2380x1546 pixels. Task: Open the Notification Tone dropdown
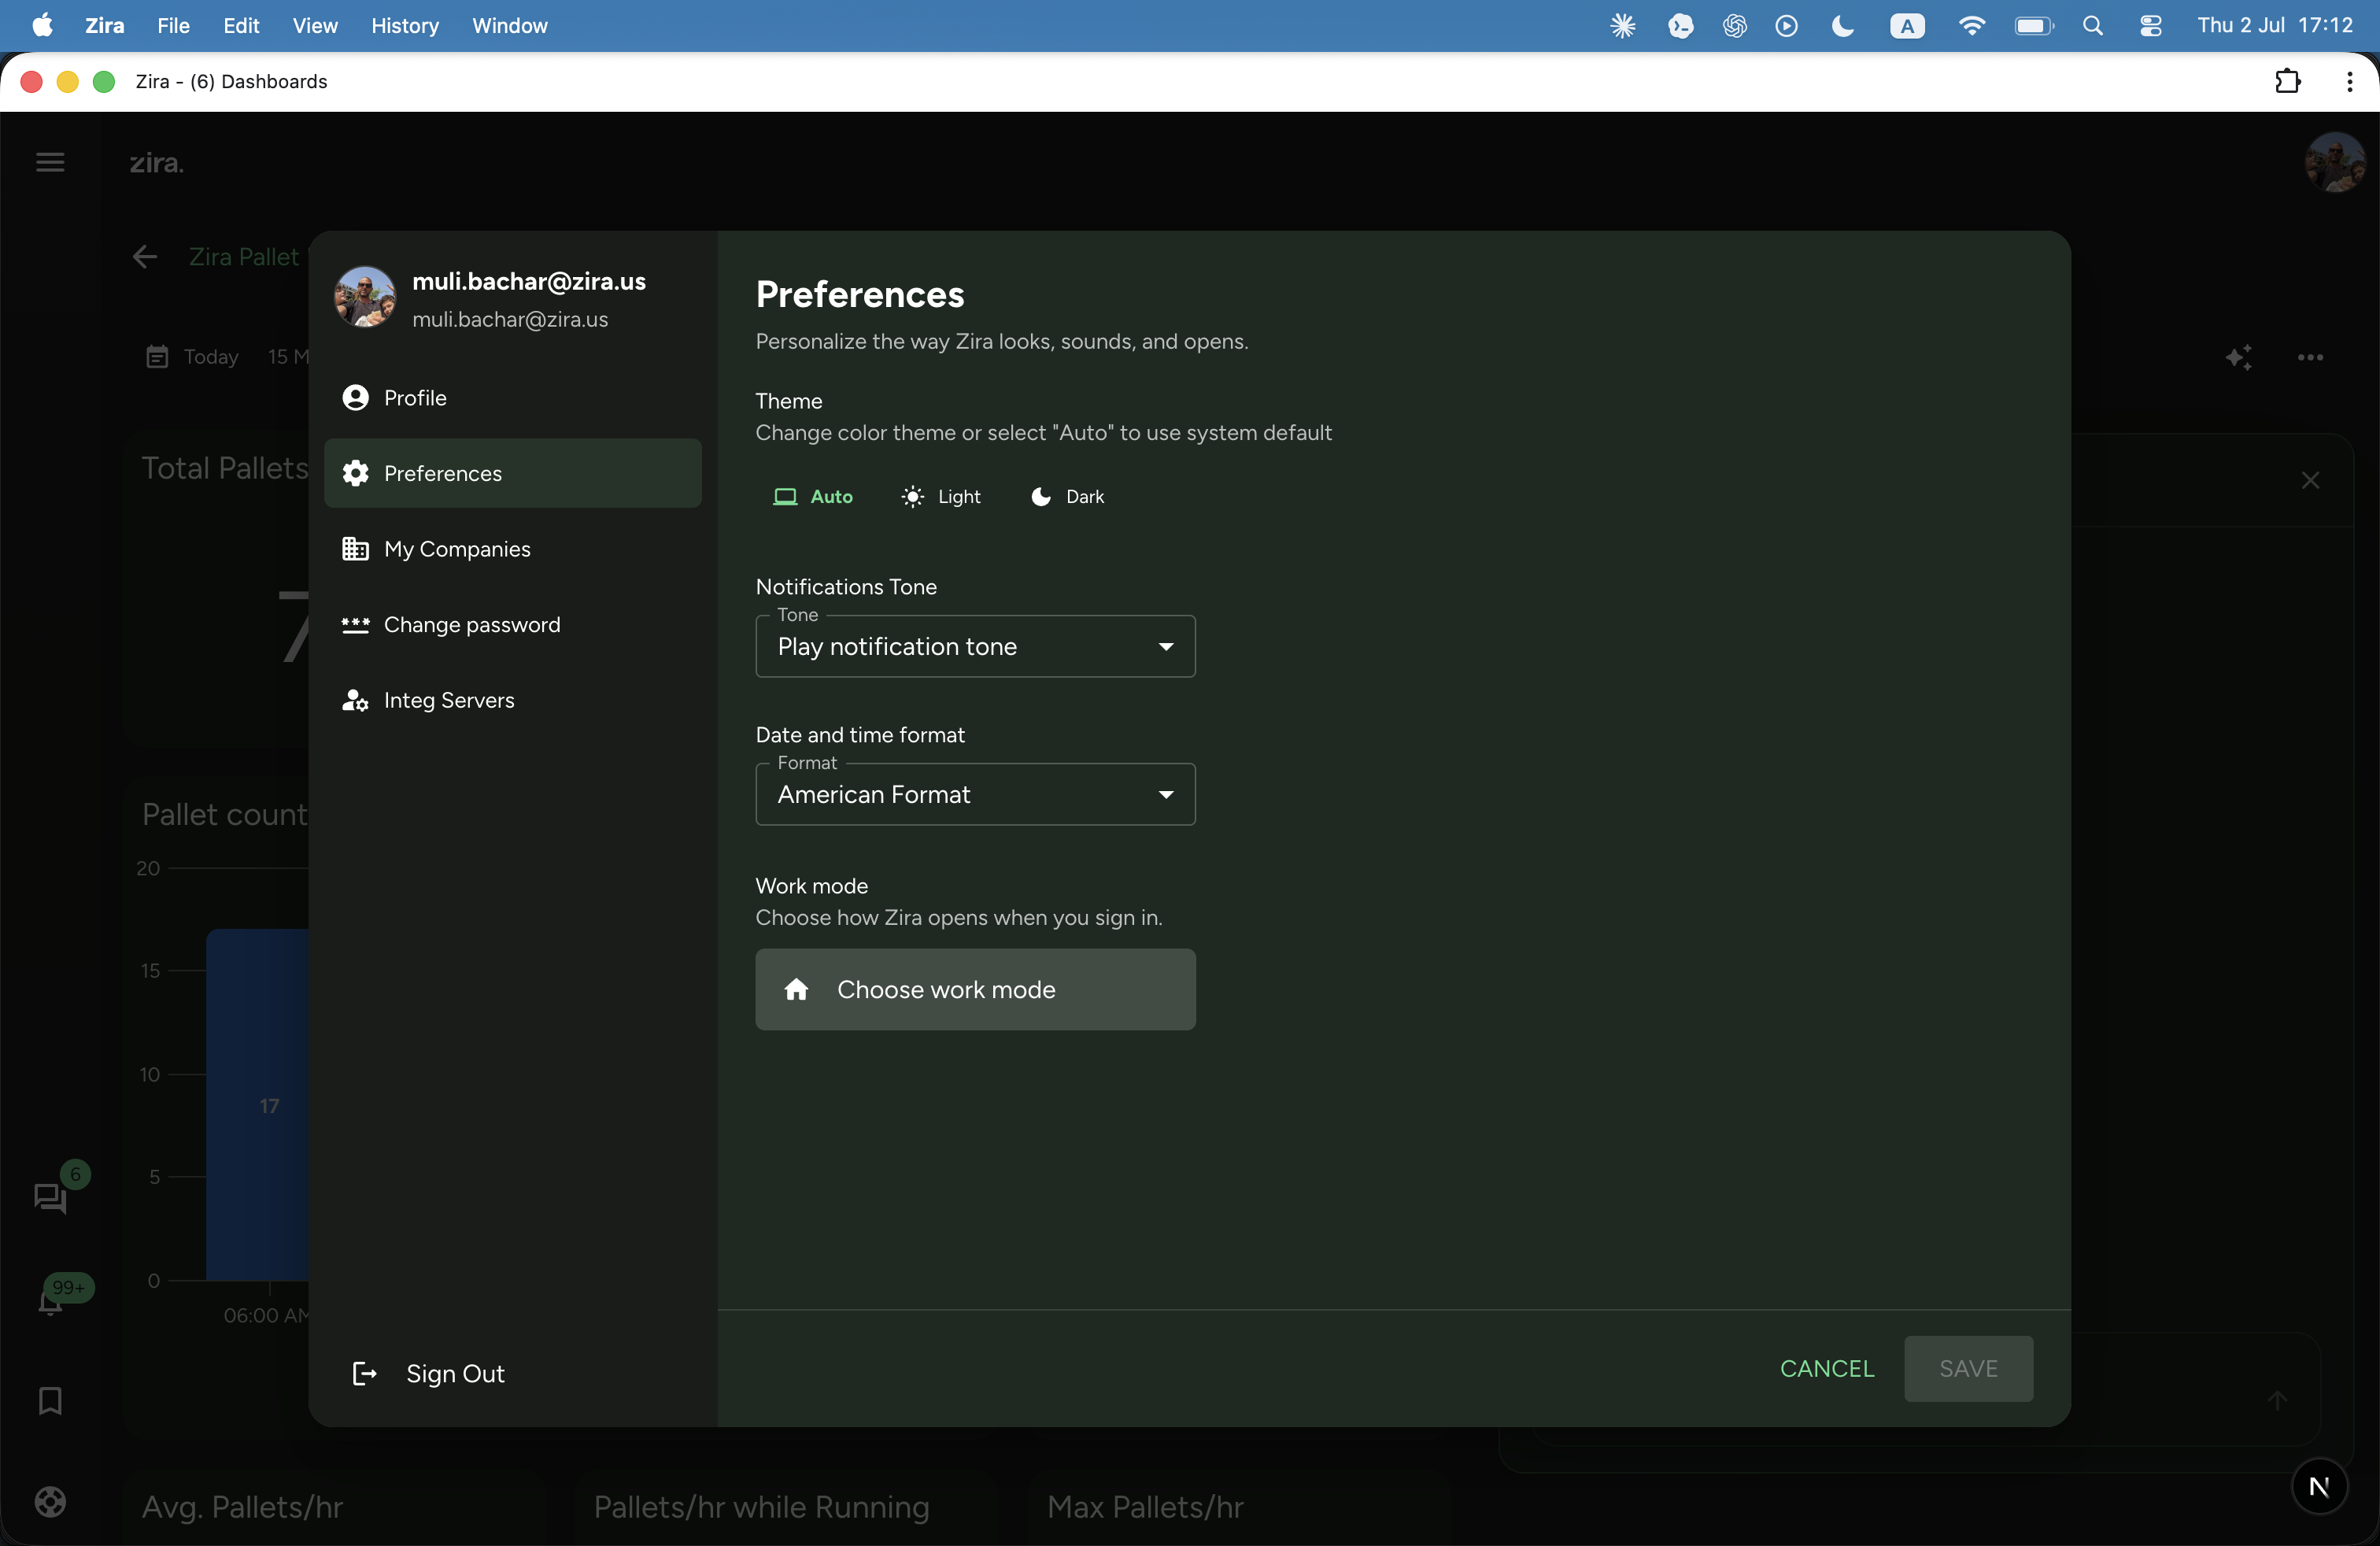[975, 646]
